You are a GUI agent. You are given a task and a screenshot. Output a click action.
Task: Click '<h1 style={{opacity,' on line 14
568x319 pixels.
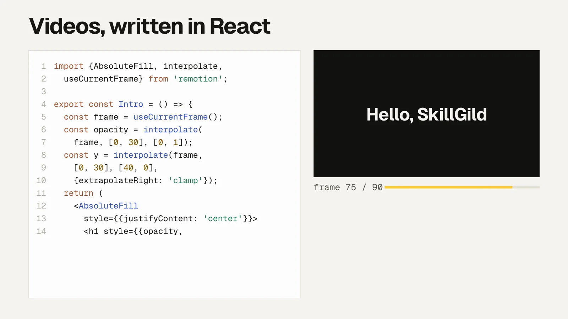pyautogui.click(x=133, y=231)
